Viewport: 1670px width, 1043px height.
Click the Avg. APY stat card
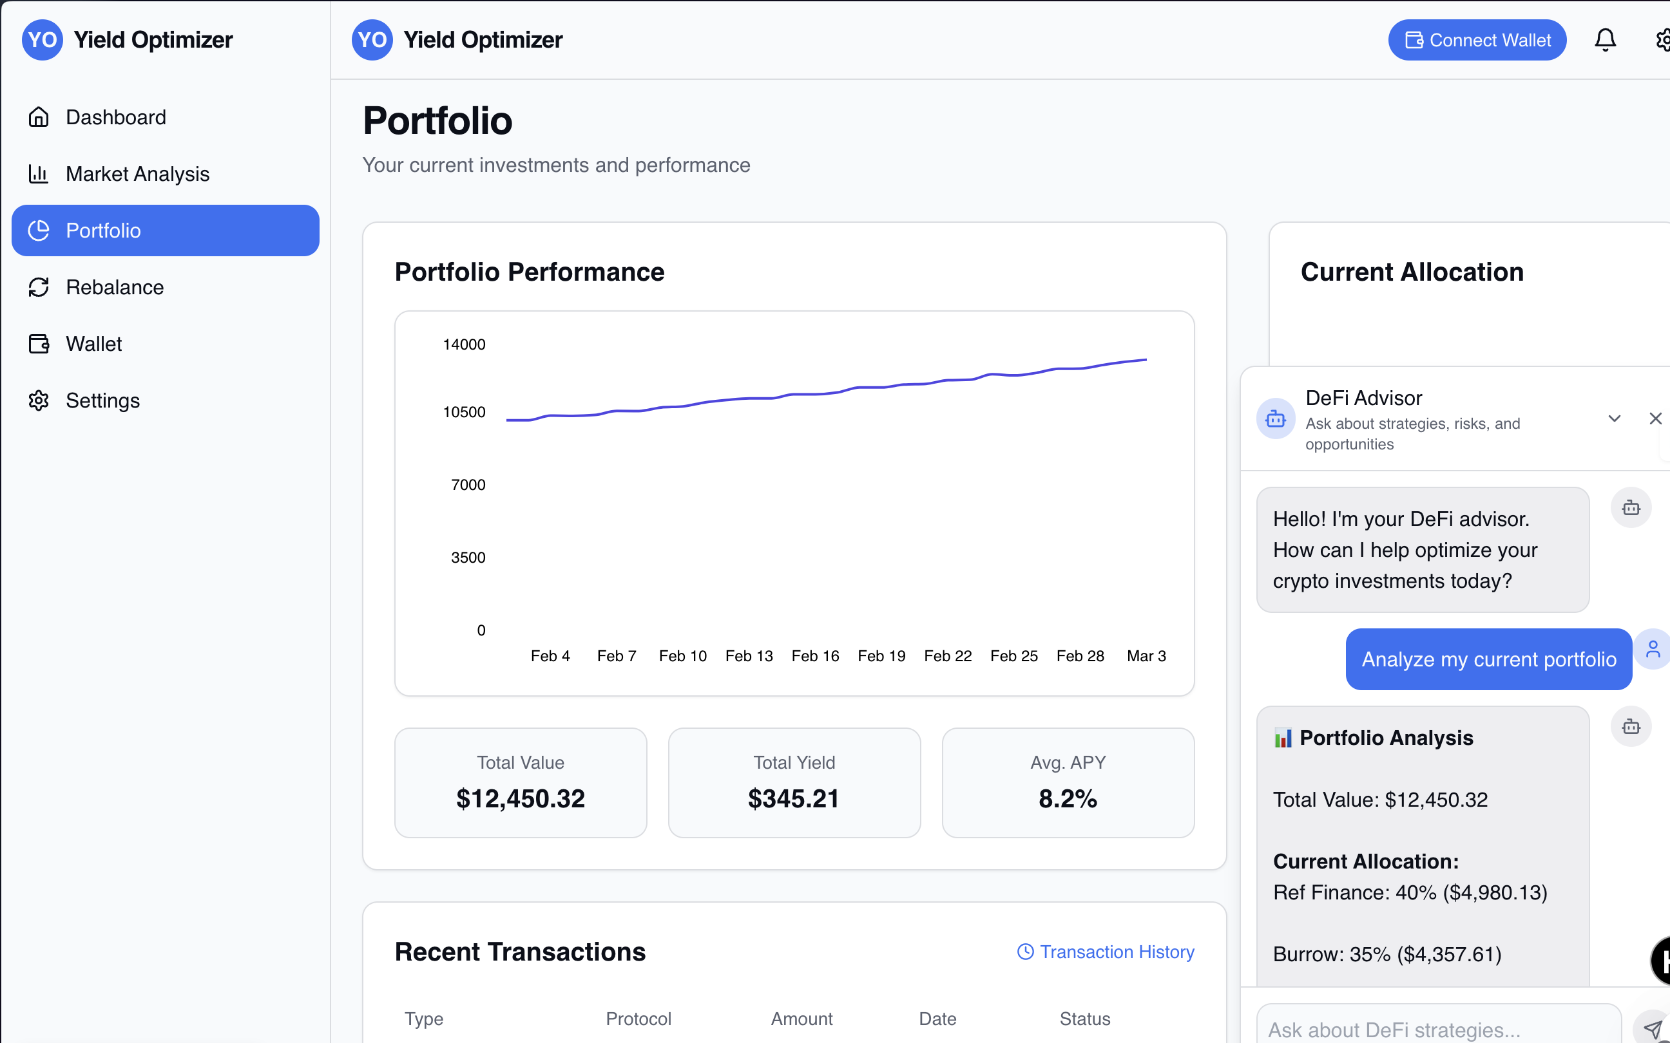[x=1068, y=782]
